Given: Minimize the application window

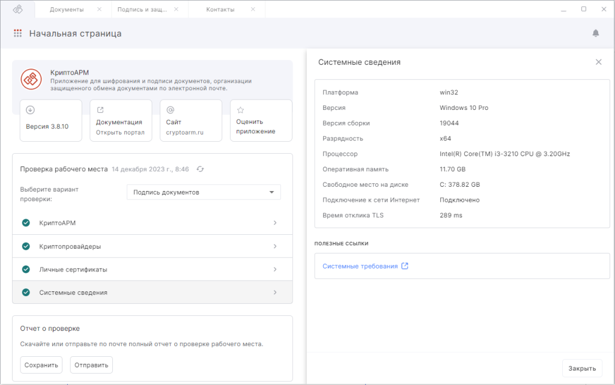Looking at the screenshot, I should [563, 10].
